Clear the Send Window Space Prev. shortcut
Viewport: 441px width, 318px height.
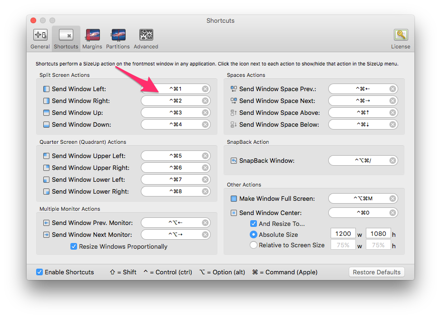point(392,89)
